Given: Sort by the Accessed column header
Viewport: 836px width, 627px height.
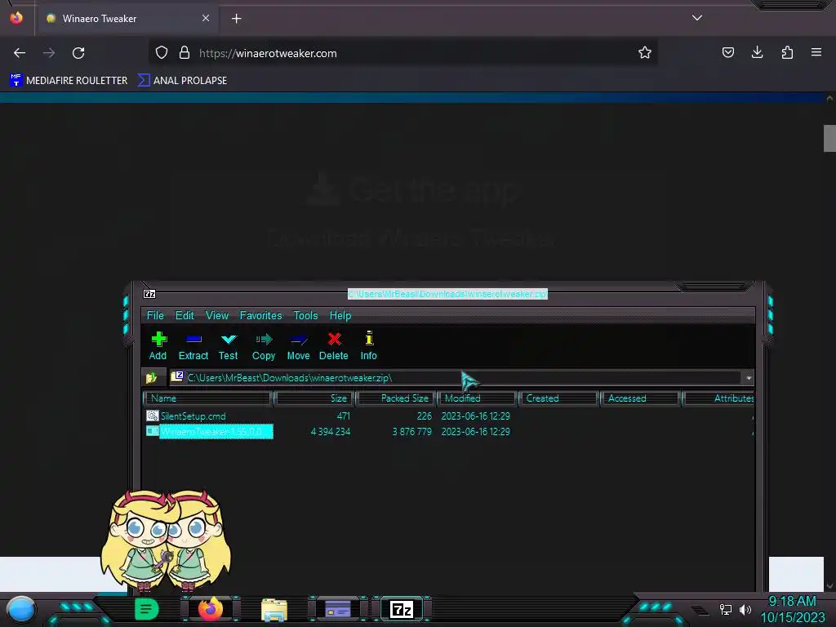Looking at the screenshot, I should pos(640,398).
